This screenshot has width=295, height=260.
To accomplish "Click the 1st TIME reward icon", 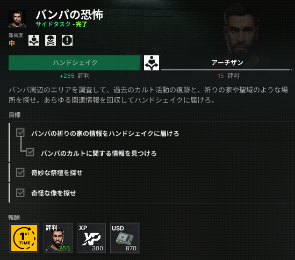I will [x=24, y=238].
